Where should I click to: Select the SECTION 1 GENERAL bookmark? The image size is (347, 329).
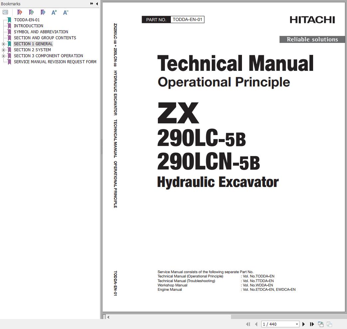click(33, 44)
